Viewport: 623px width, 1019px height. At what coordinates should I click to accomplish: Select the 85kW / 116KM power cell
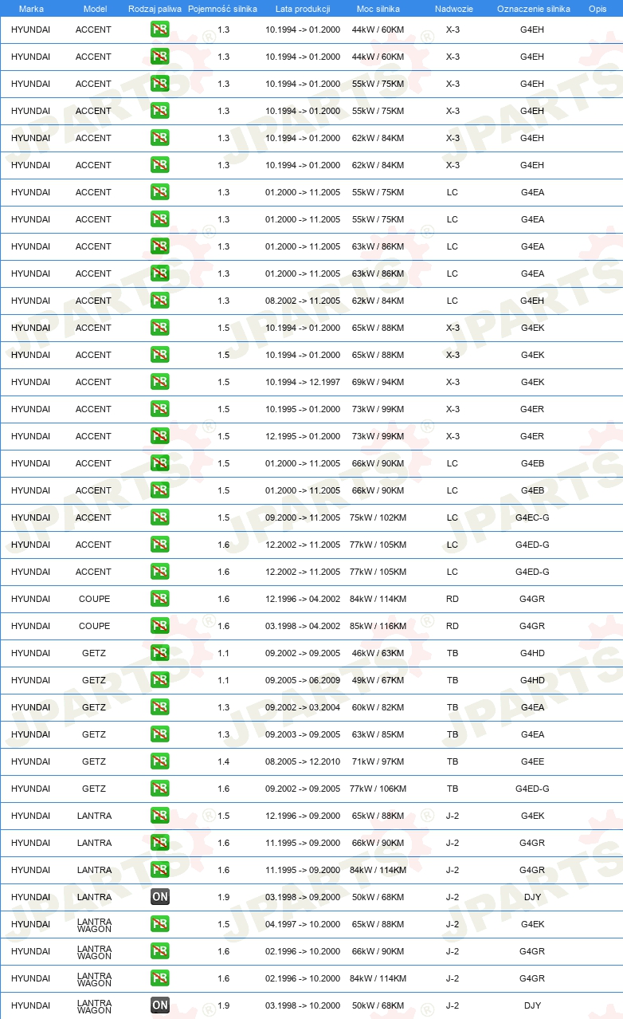(x=378, y=626)
